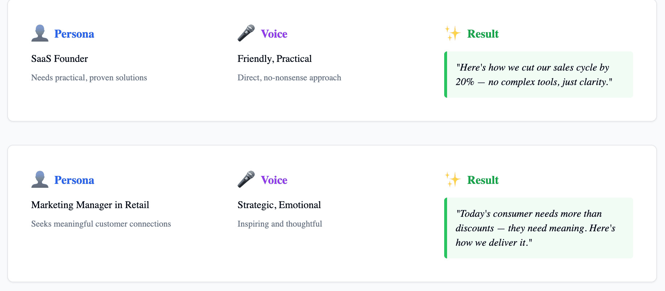Click the sales cycle quote box
The width and height of the screenshot is (665, 291).
(539, 75)
